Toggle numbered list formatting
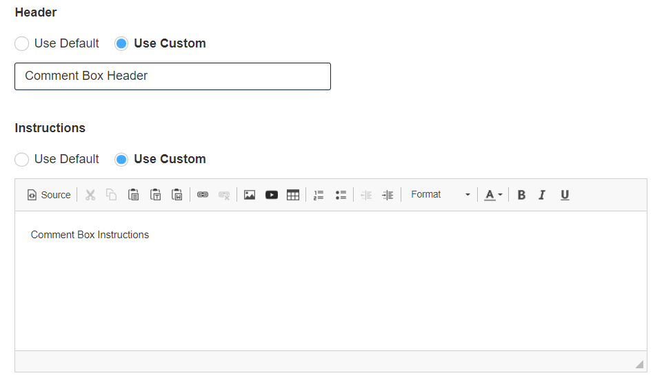Screen dimensions: 664x380 pos(319,195)
